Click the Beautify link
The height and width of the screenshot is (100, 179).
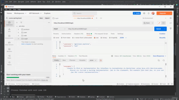click(162, 38)
